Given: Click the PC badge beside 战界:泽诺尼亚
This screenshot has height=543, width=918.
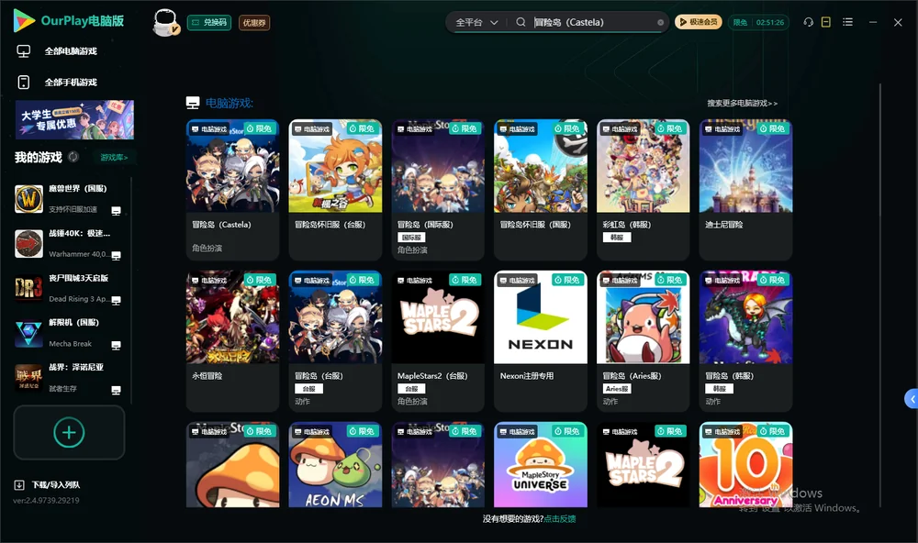Looking at the screenshot, I should pyautogui.click(x=116, y=390).
